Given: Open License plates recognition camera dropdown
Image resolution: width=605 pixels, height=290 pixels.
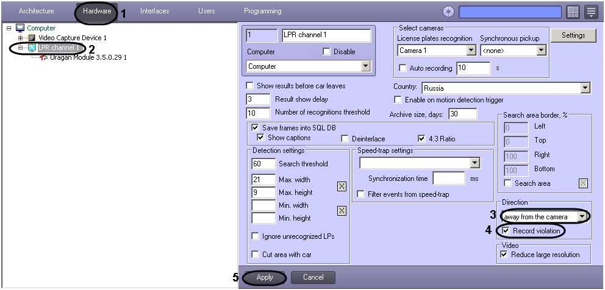Looking at the screenshot, I should tap(471, 50).
